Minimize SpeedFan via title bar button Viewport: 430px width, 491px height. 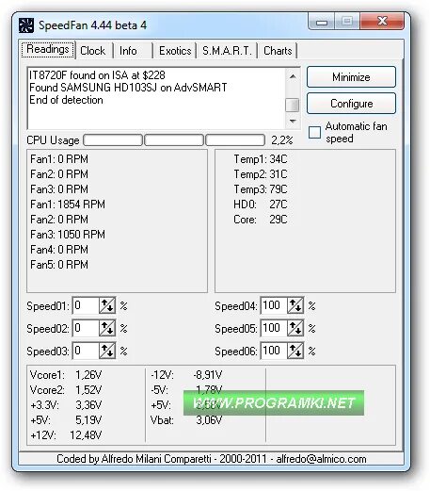tap(322, 22)
